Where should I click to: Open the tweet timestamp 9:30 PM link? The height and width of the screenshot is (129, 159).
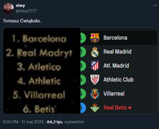tap(10, 122)
